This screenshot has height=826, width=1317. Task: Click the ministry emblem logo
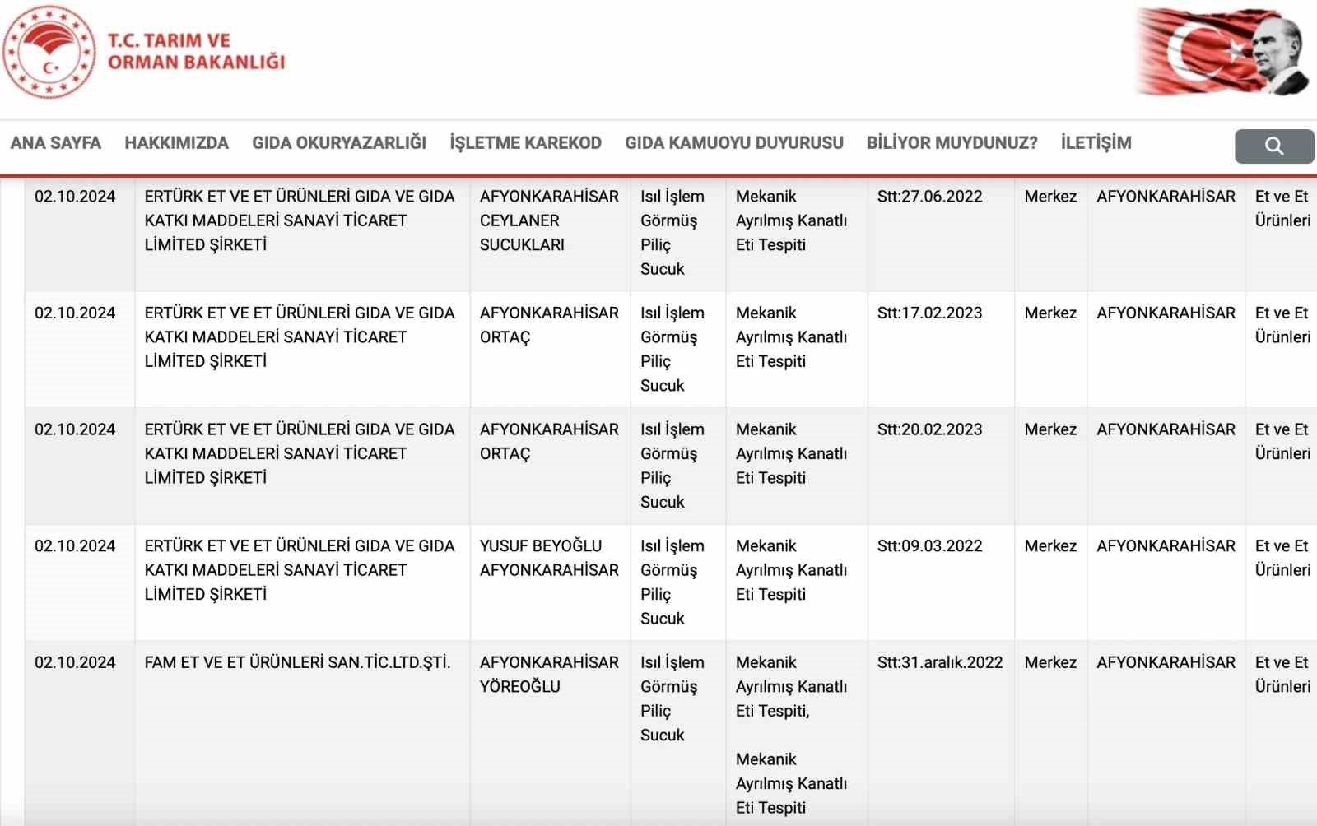(x=49, y=52)
